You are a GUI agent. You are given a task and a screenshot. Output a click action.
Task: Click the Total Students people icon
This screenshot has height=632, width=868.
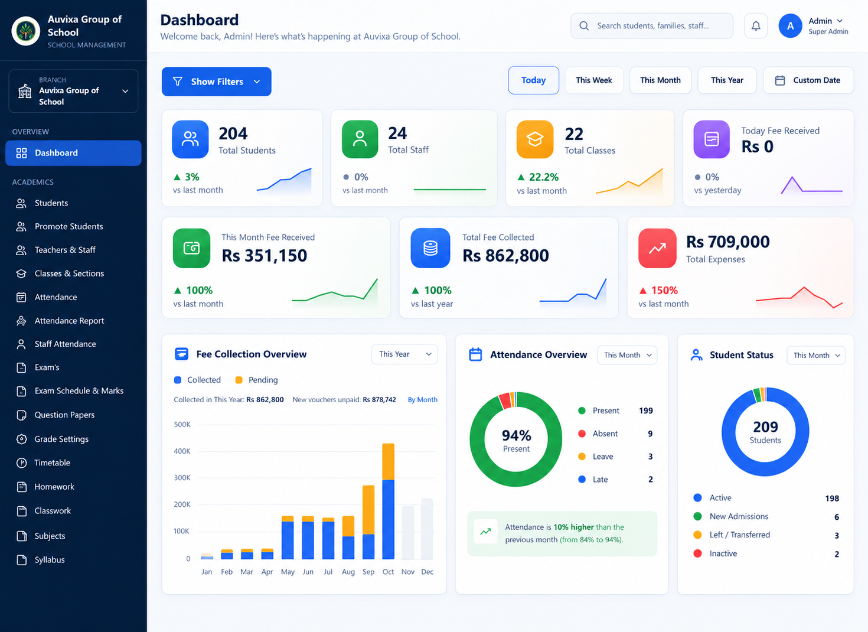[x=190, y=139]
